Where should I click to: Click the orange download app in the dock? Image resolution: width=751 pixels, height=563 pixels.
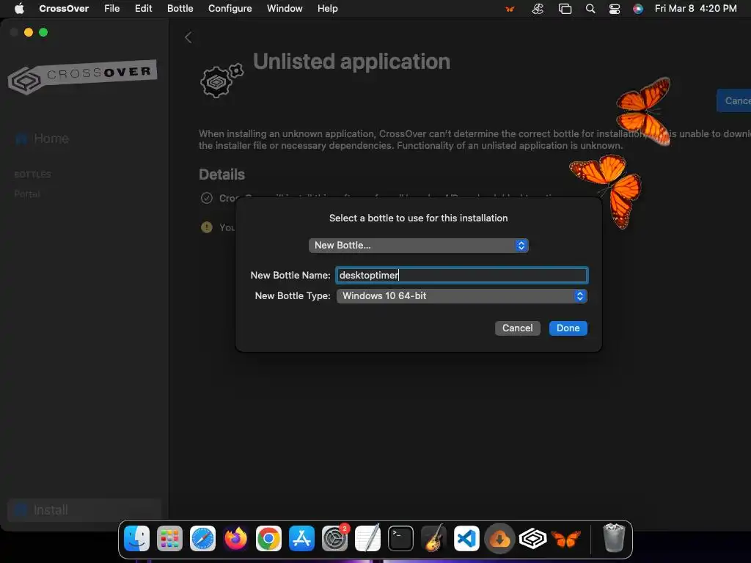point(500,538)
